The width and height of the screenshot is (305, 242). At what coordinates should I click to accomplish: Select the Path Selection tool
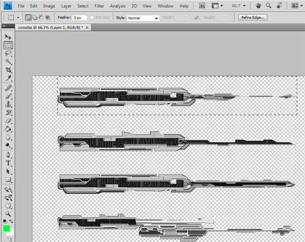[8, 171]
